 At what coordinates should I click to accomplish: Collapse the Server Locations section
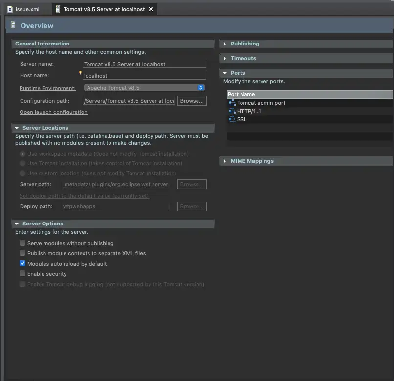point(17,128)
